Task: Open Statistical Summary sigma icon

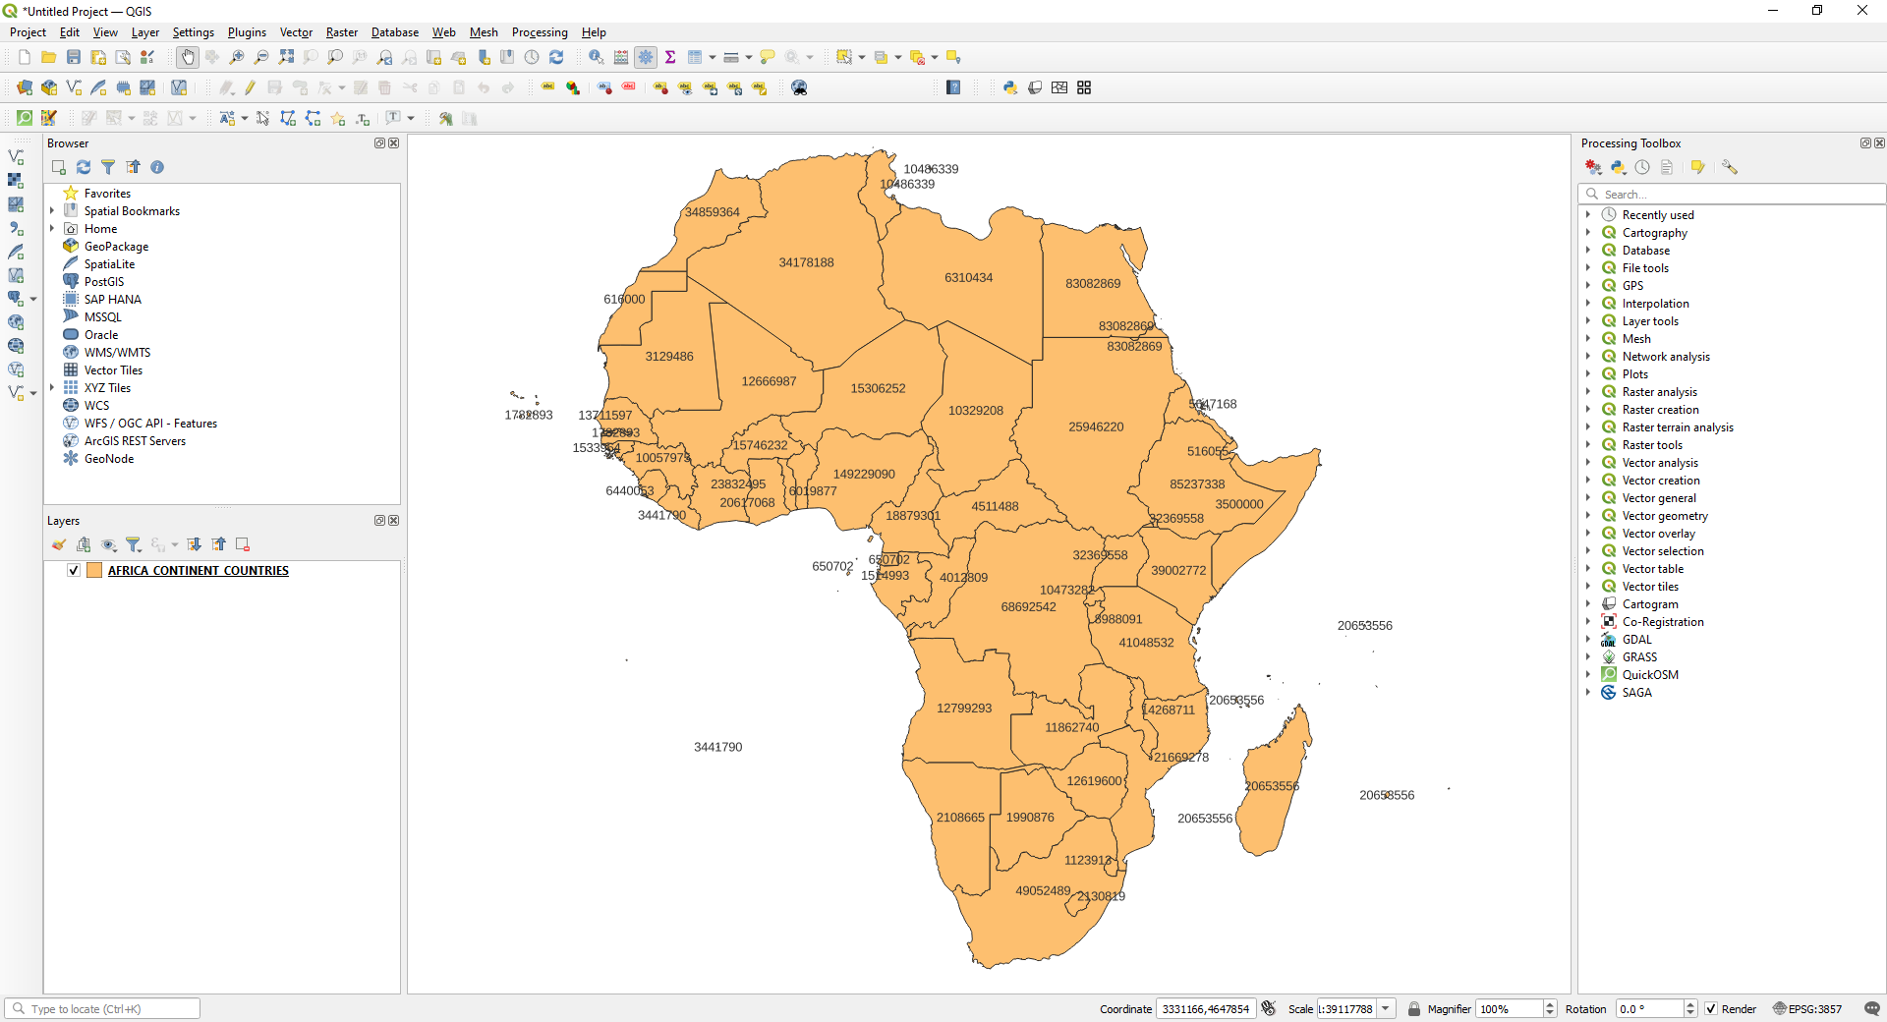Action: (x=670, y=58)
